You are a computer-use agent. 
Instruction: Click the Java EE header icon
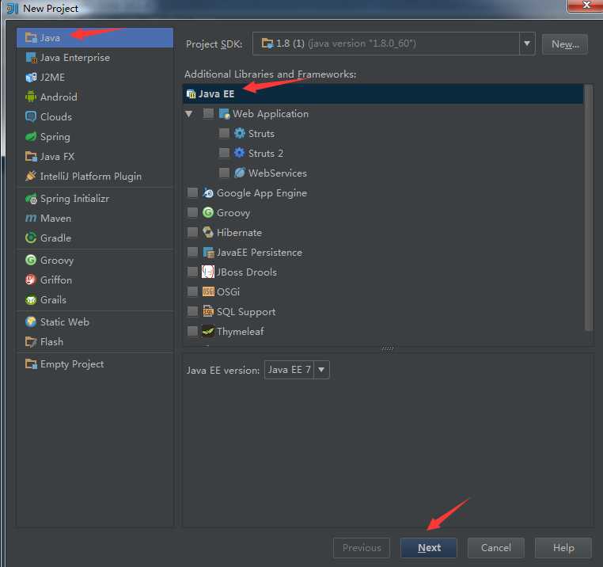pyautogui.click(x=192, y=94)
